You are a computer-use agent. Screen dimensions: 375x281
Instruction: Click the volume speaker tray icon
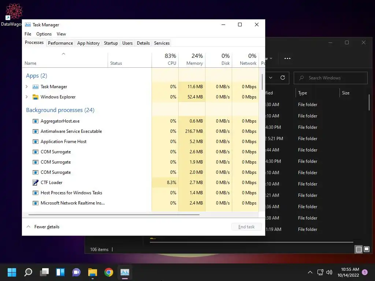point(329,272)
